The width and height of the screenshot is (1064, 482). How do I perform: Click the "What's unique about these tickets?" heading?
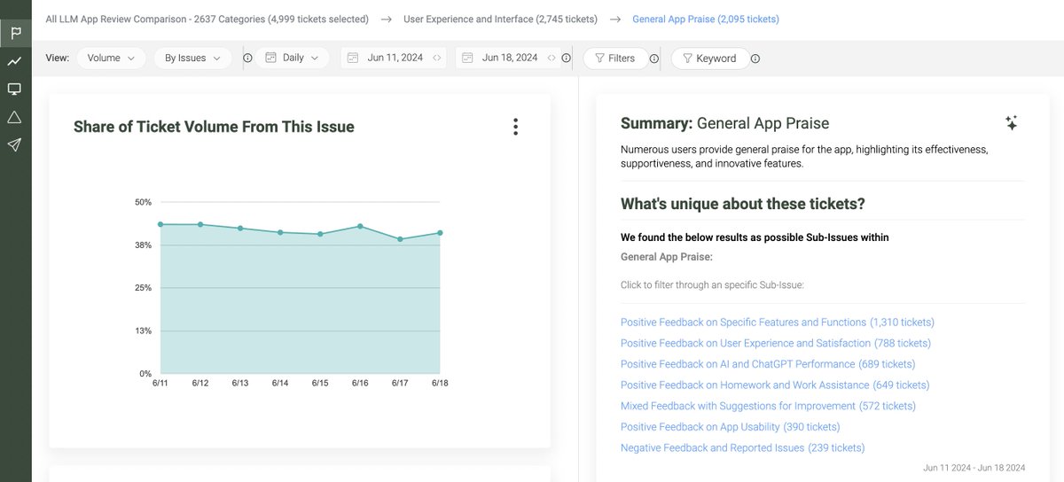pyautogui.click(x=743, y=204)
